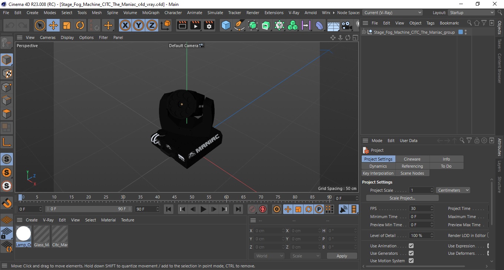Click Scale Project button

pyautogui.click(x=402, y=198)
